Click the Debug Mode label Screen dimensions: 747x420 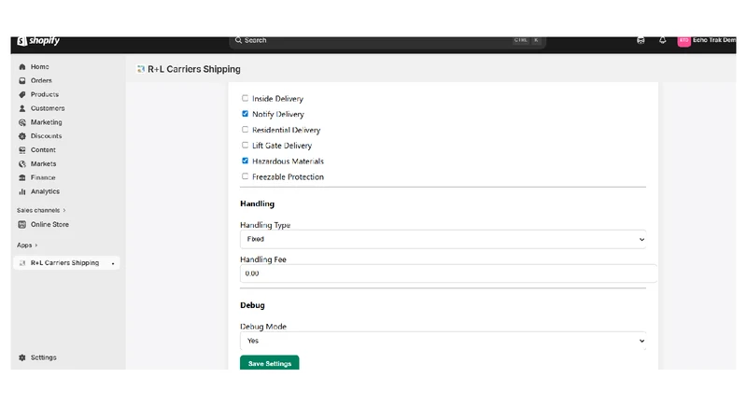[263, 327]
